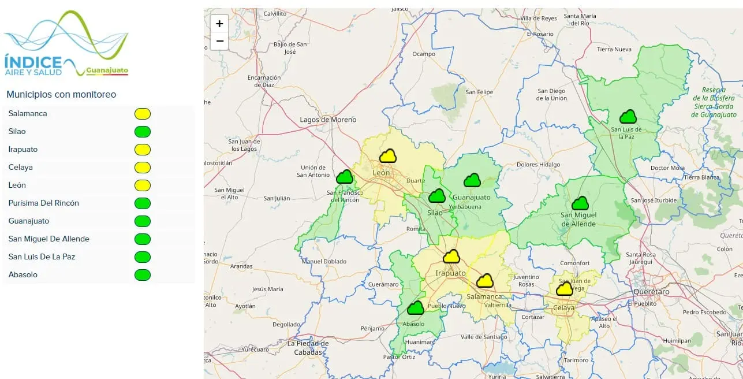Choose Purísima Del Rincón from the list
This screenshot has height=379, width=743.
point(44,203)
